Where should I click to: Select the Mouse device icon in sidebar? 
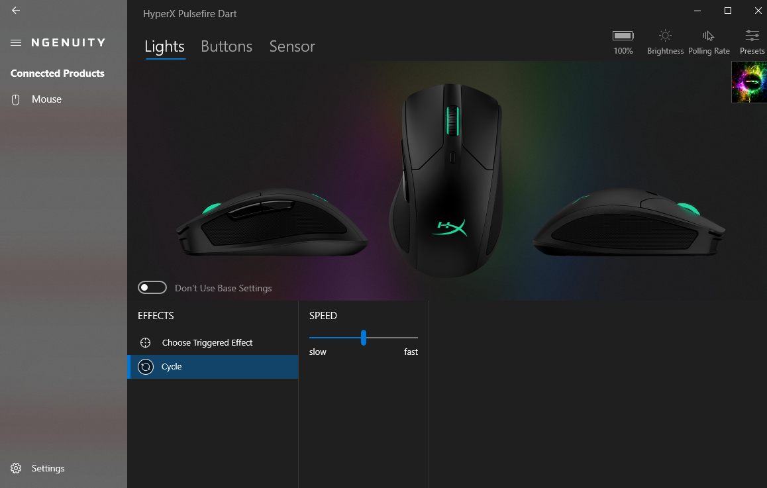tap(16, 100)
